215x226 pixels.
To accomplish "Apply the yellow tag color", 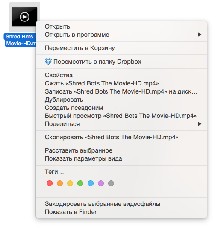I will click(70, 183).
